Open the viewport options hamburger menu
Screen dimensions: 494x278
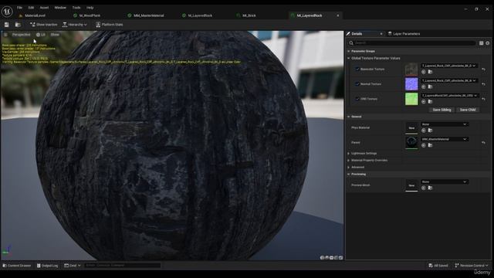[x=5, y=35]
